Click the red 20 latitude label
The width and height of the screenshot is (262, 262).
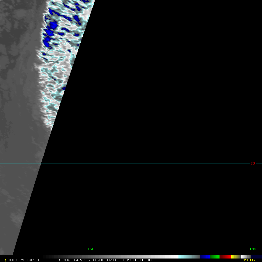coord(252,163)
